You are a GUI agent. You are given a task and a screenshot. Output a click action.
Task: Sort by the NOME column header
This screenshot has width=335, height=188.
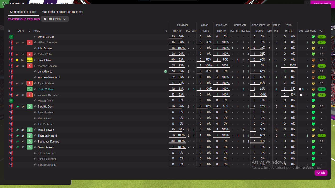click(37, 31)
